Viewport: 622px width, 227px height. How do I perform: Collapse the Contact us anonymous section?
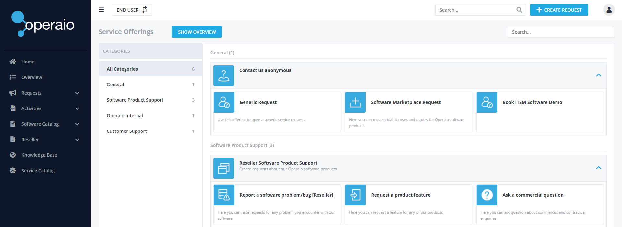[598, 75]
